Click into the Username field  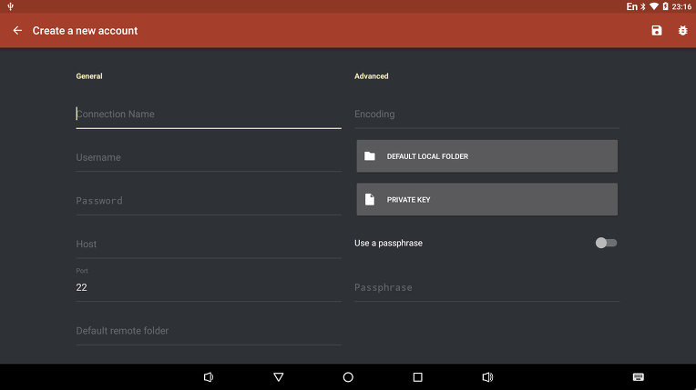(x=208, y=157)
